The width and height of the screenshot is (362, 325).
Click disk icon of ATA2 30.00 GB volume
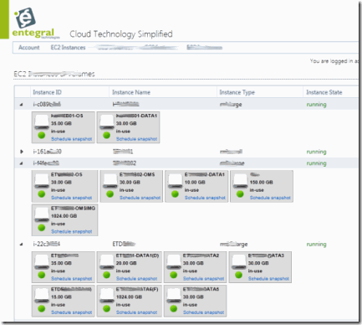174,262
